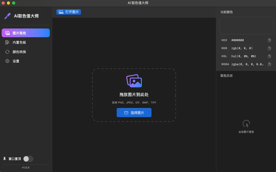
Task: Click the eyedropper app logo icon
Action: coord(7,16)
